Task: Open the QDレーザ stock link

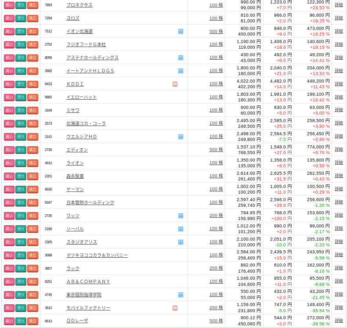Action: coord(77,321)
